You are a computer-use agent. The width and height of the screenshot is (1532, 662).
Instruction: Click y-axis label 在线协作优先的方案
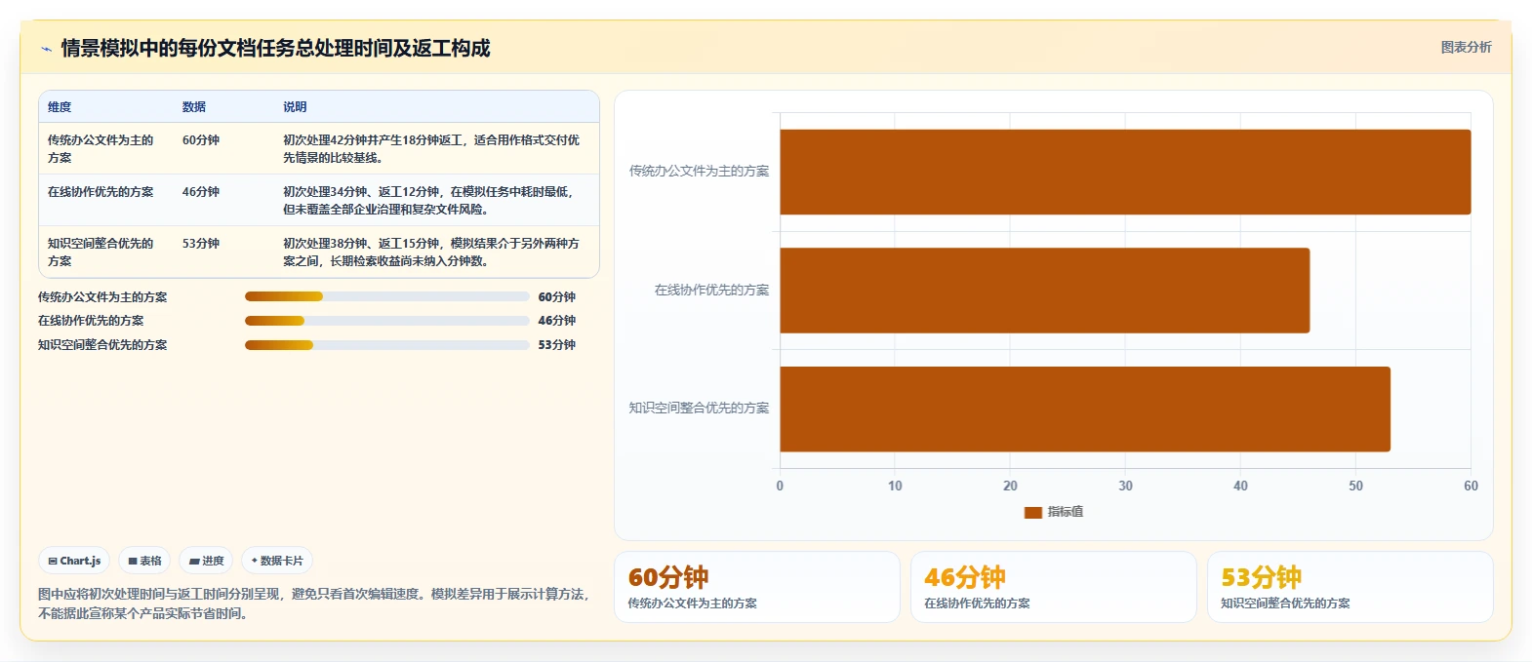[x=711, y=291]
